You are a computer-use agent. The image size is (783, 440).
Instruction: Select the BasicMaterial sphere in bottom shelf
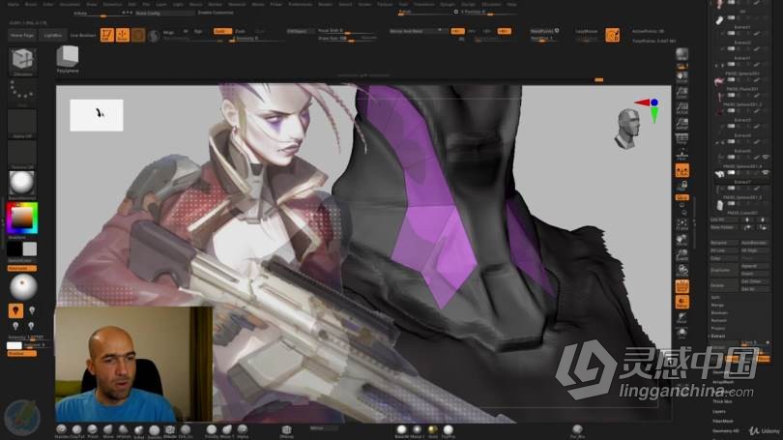coord(401,429)
